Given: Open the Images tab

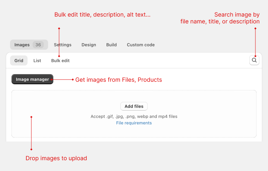Looking at the screenshot, I should pos(29,45).
